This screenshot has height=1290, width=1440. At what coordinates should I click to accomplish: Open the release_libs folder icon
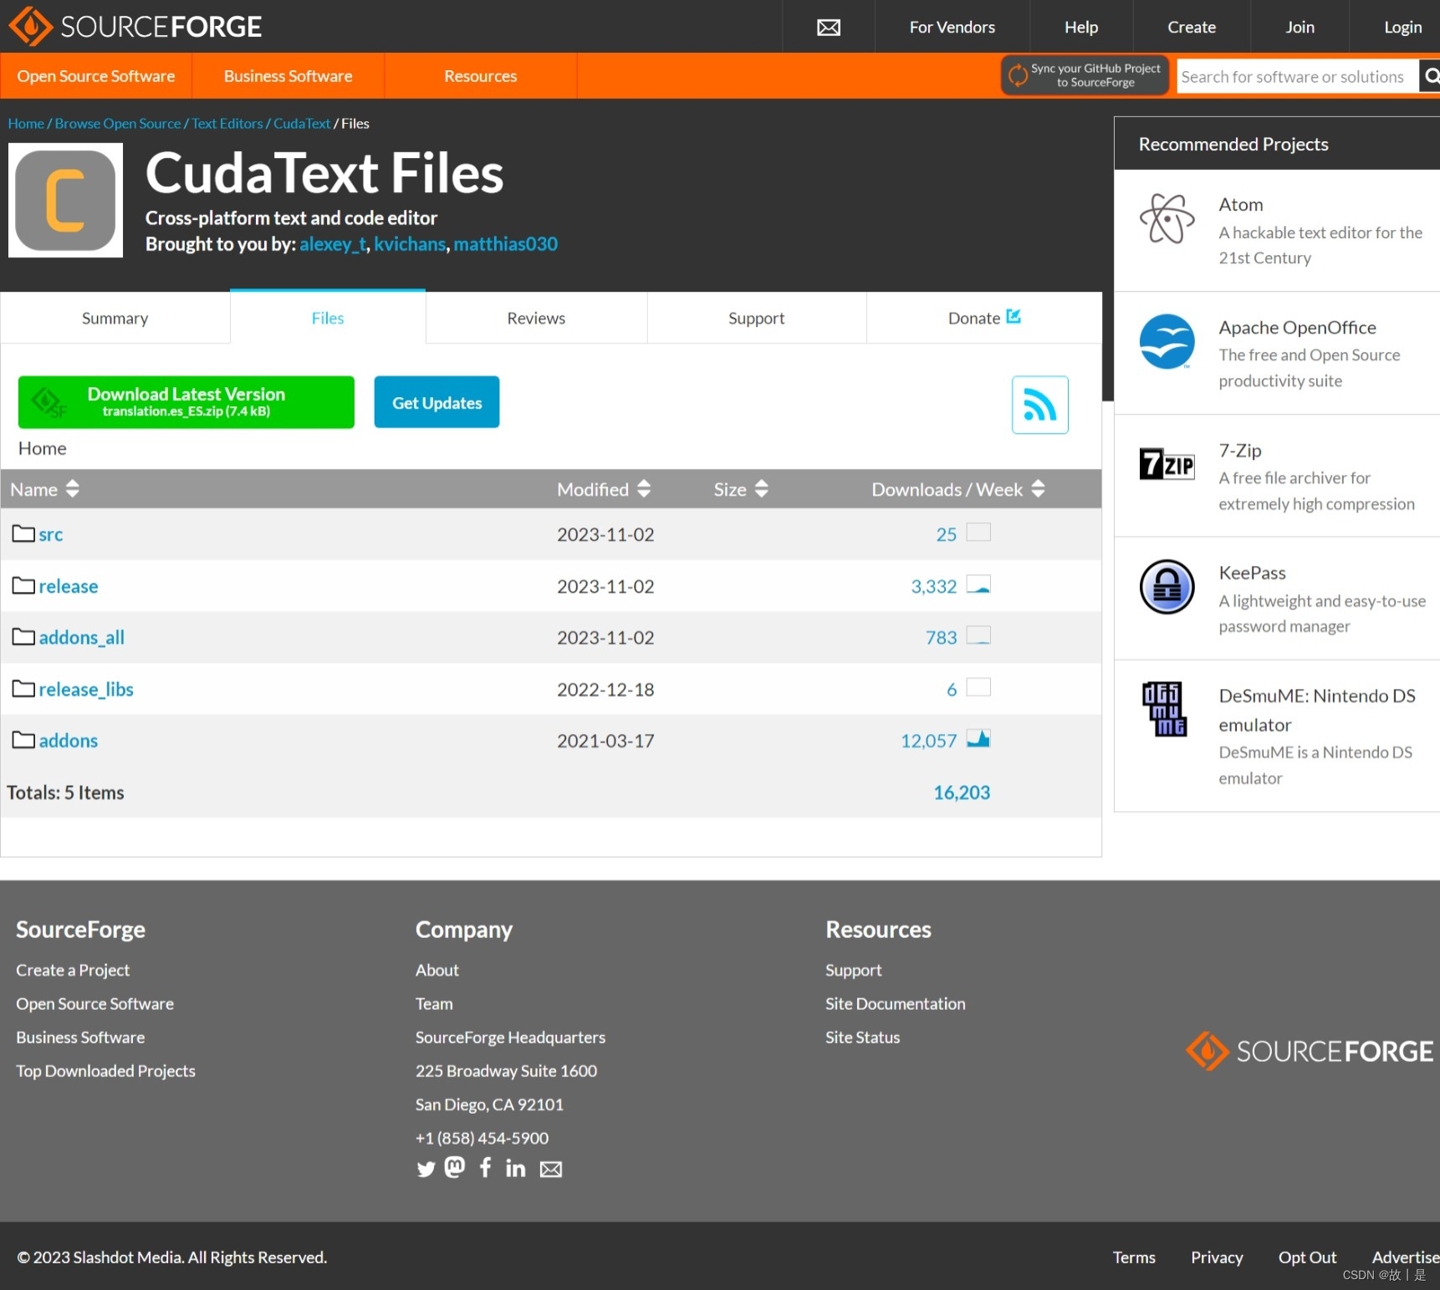point(23,689)
